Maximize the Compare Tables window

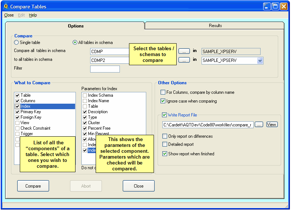[x=275, y=7]
